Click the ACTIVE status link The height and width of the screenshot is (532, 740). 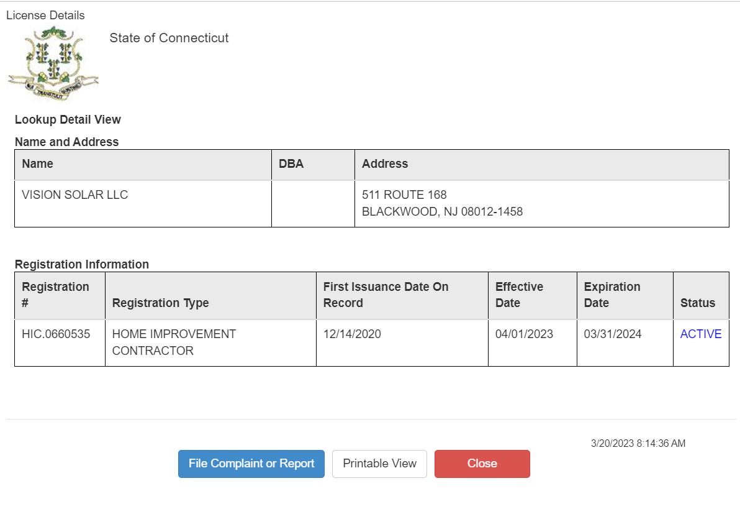[x=701, y=334]
